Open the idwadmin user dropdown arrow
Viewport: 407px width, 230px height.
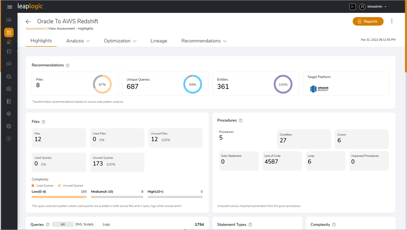point(385,7)
